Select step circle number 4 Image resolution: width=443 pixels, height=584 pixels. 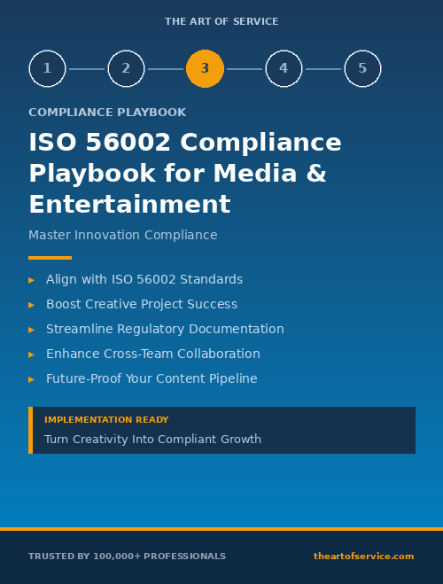[284, 68]
